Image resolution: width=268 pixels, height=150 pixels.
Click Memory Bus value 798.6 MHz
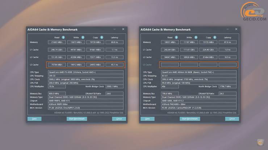click(x=170, y=94)
